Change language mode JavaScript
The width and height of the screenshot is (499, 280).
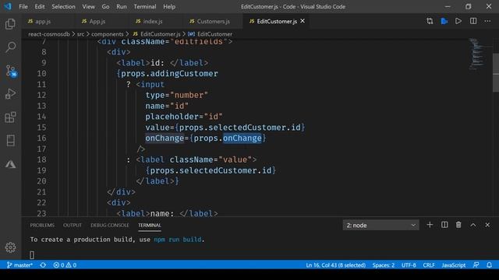pyautogui.click(x=454, y=264)
